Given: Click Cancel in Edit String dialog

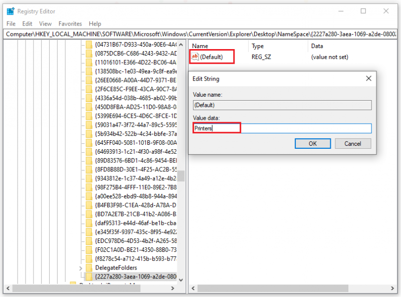Looking at the screenshot, I should 353,143.
